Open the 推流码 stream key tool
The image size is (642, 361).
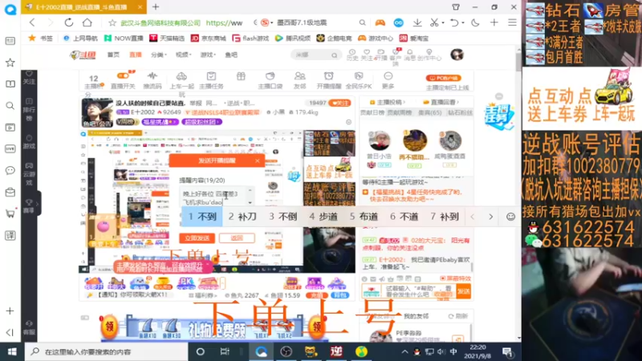tap(152, 79)
